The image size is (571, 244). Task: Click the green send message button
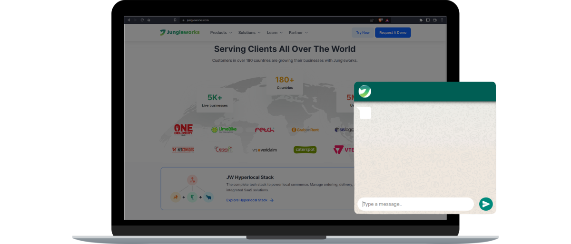486,204
